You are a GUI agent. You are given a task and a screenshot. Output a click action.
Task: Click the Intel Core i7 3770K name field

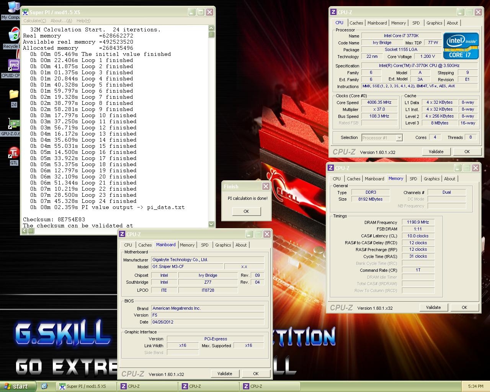coord(401,36)
